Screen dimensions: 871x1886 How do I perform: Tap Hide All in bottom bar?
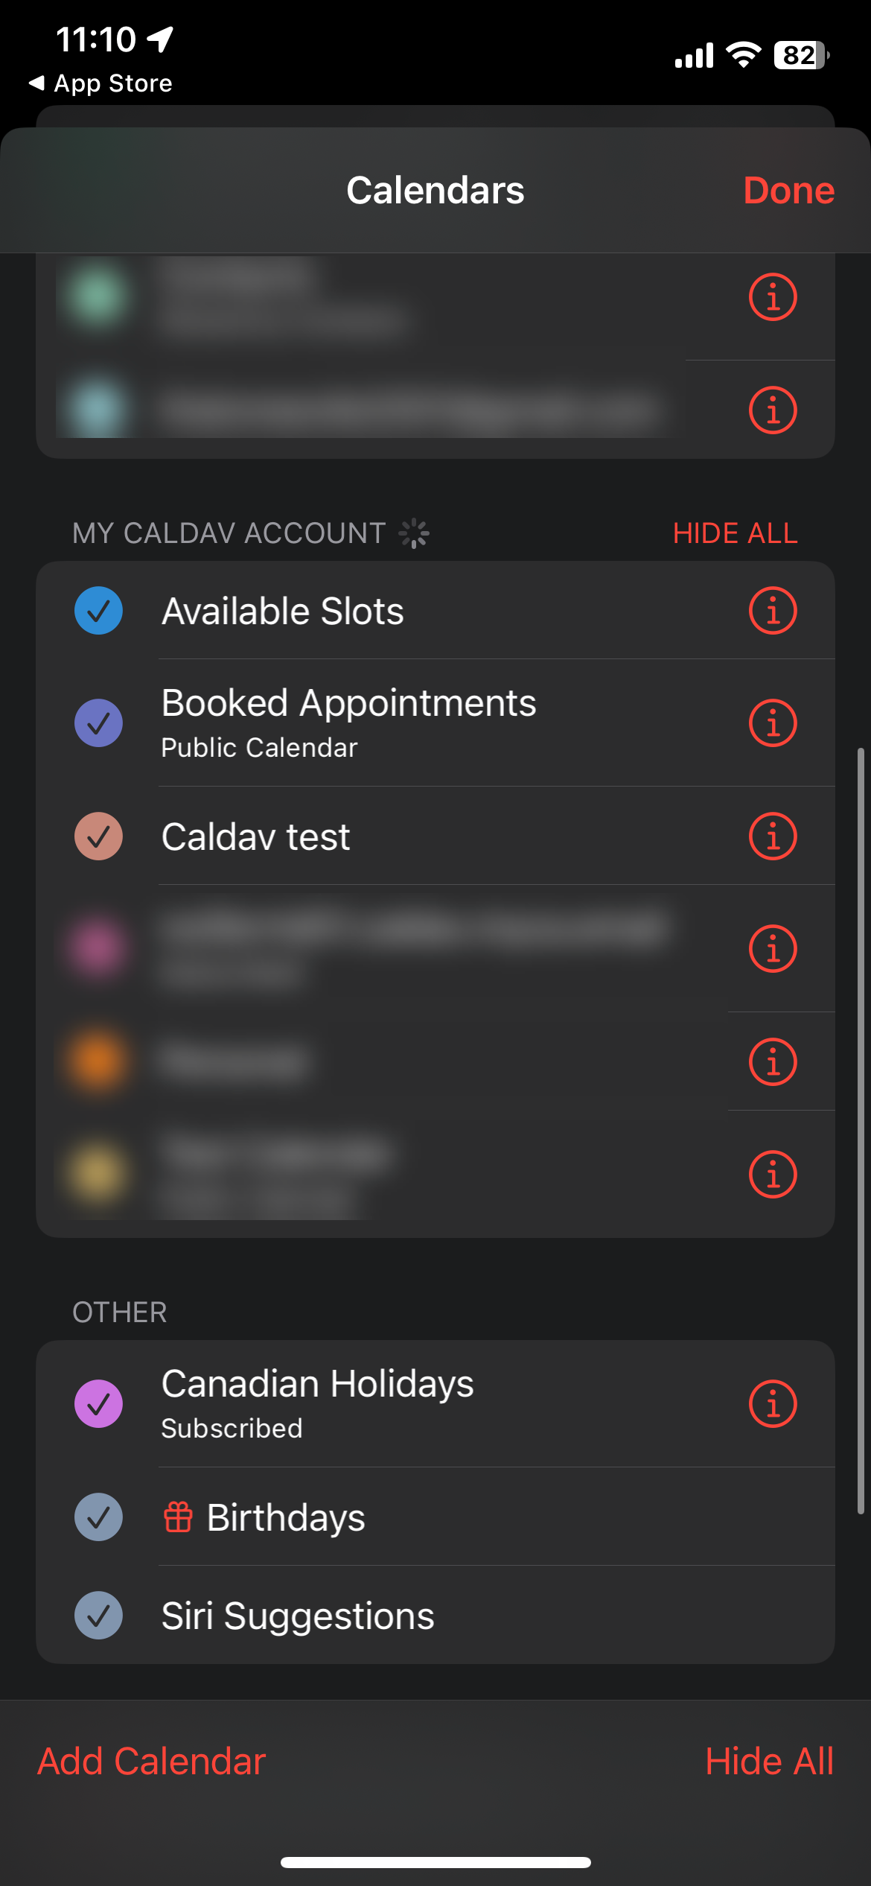click(769, 1762)
